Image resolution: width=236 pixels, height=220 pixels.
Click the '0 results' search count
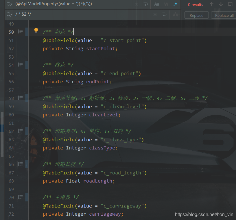195,5
